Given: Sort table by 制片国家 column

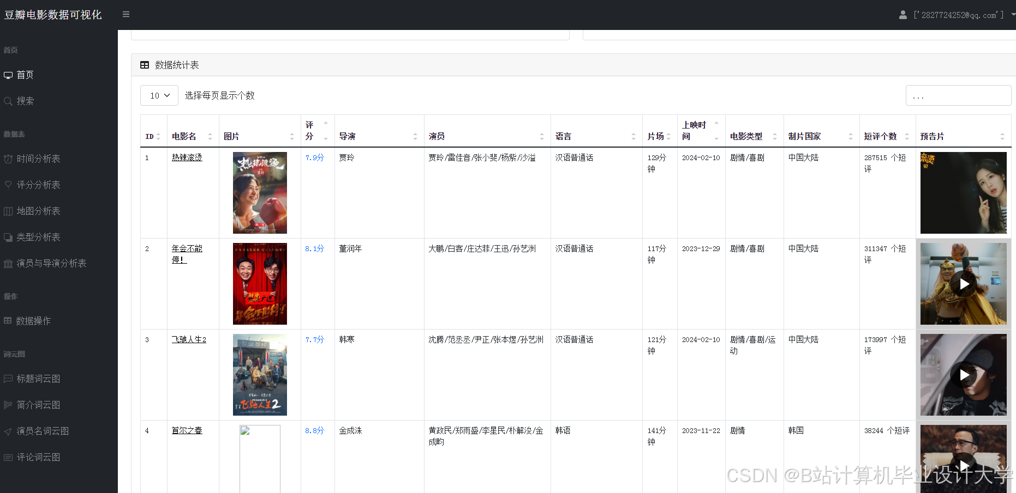Looking at the screenshot, I should point(822,131).
